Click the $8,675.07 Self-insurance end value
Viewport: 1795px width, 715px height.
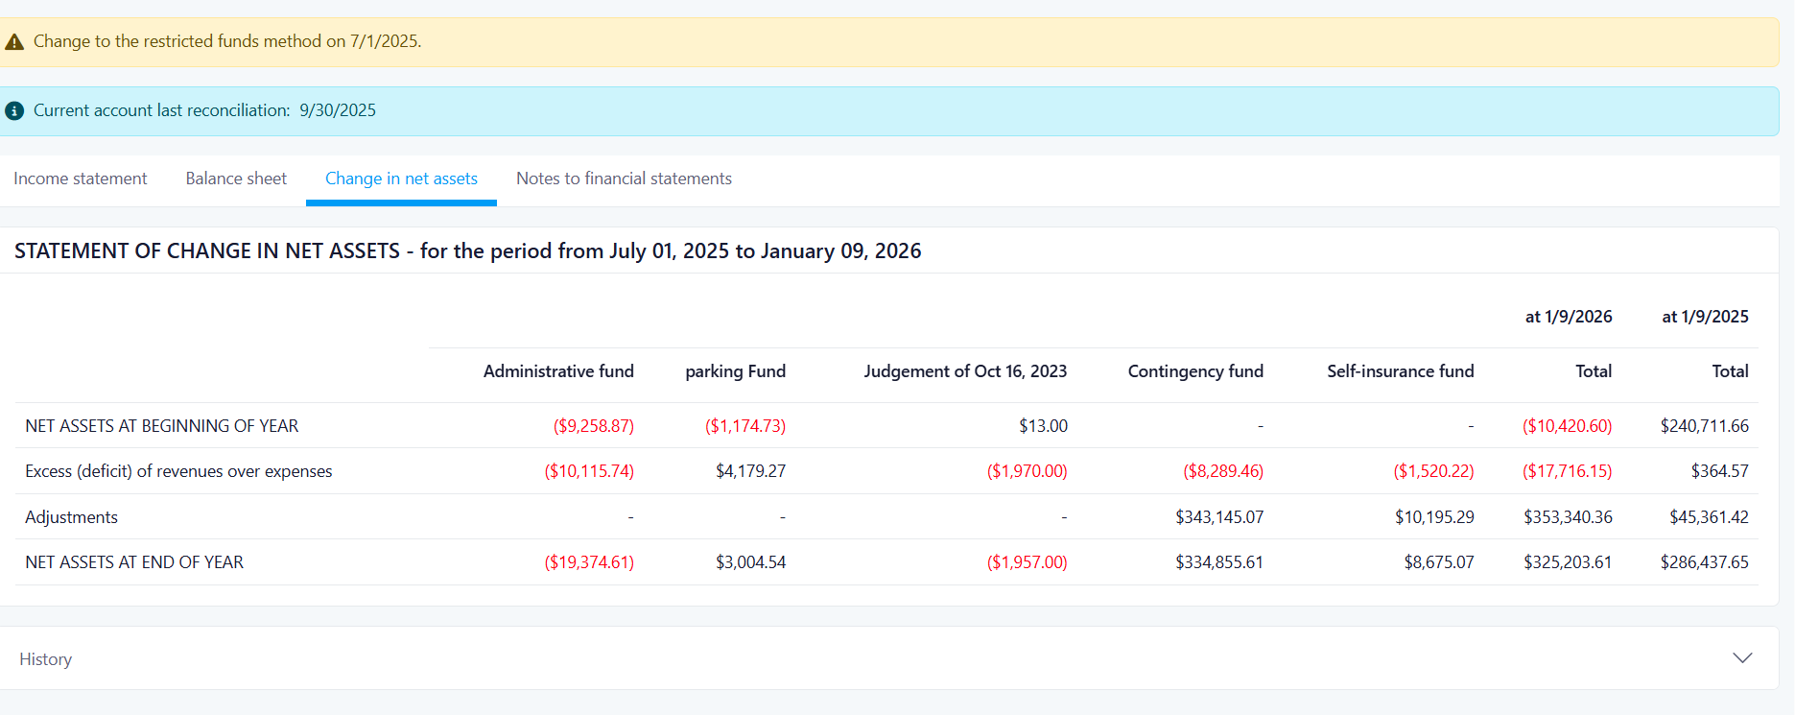click(1439, 562)
